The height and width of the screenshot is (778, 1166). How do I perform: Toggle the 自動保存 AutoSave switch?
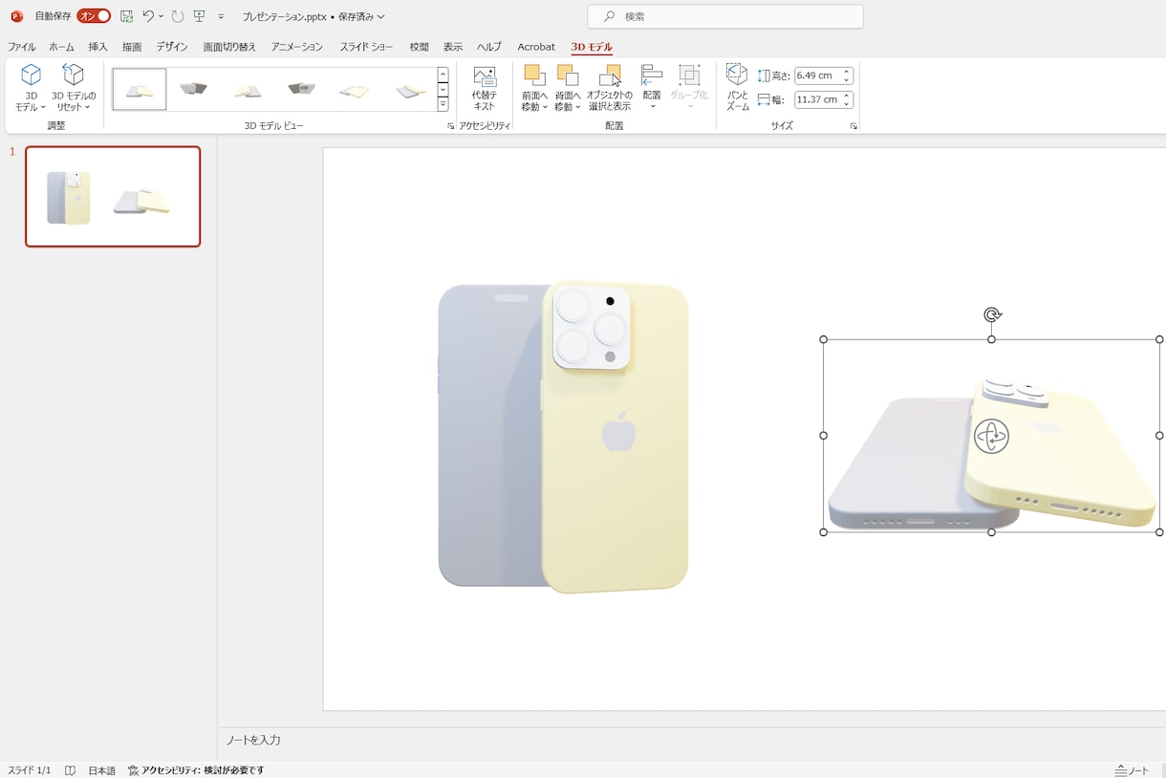click(94, 16)
